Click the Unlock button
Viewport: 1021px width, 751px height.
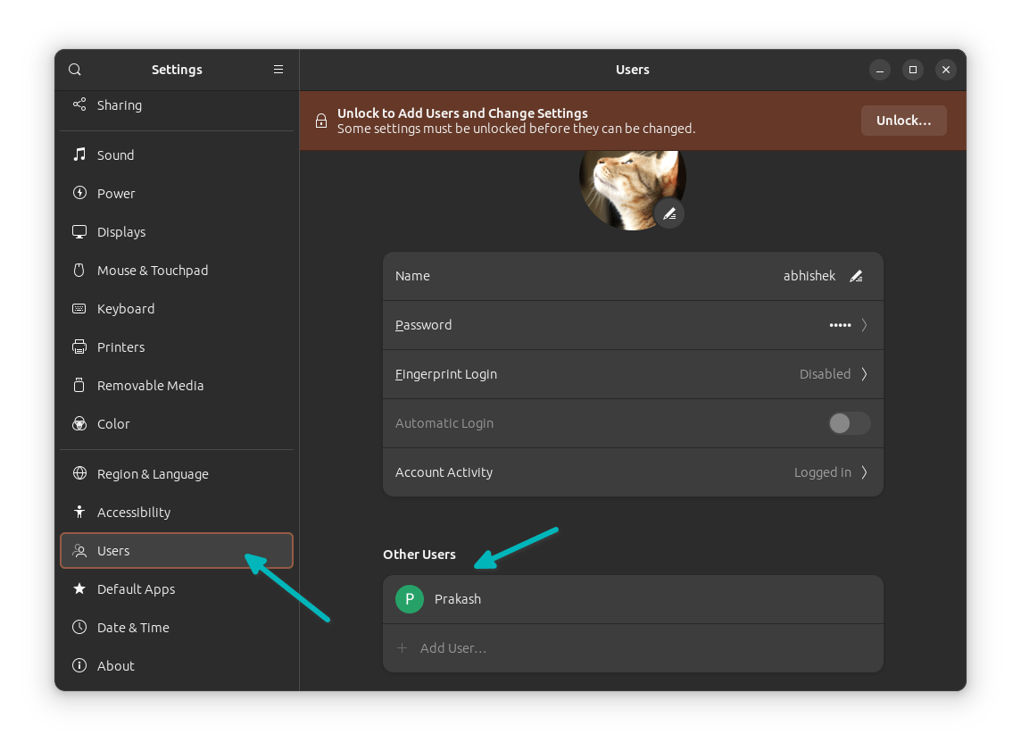[903, 120]
